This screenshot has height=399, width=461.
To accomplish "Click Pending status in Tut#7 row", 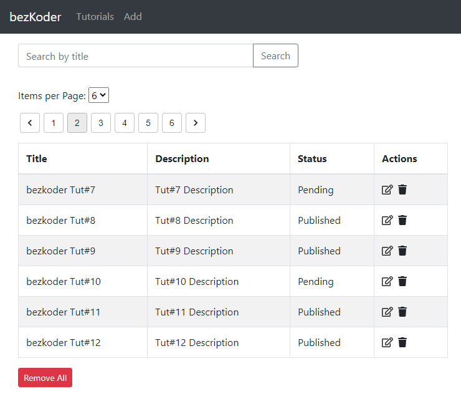I will pyautogui.click(x=315, y=190).
